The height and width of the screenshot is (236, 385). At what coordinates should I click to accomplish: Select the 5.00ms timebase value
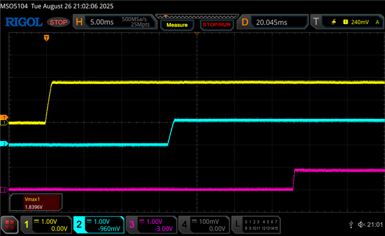click(x=102, y=22)
